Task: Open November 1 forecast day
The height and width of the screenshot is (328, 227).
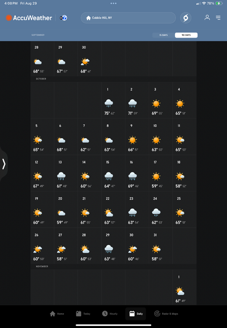Action: click(184, 288)
